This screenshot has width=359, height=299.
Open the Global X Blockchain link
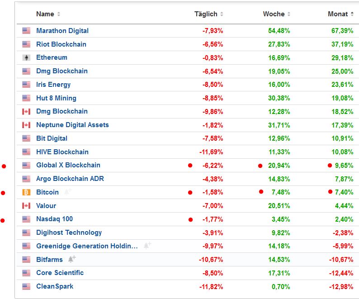[68, 165]
